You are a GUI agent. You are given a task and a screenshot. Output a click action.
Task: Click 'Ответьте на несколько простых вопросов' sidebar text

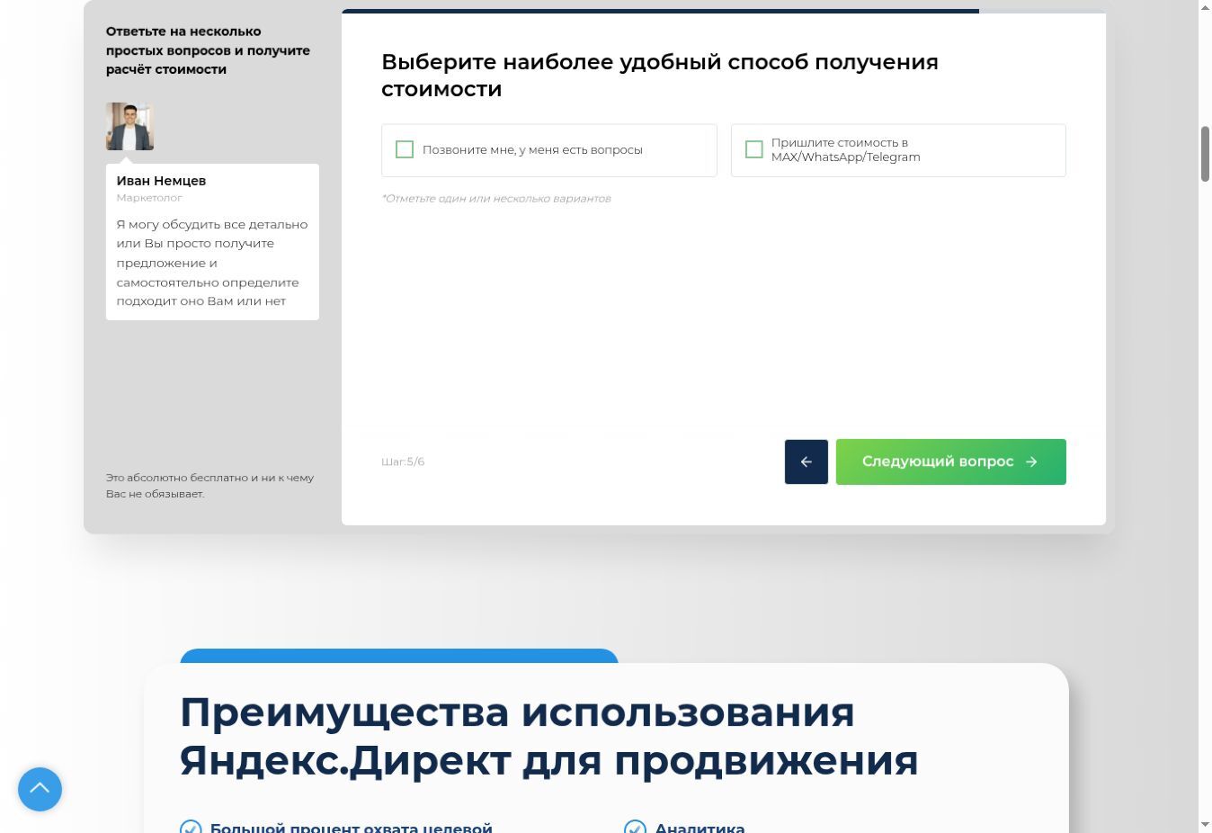208,50
